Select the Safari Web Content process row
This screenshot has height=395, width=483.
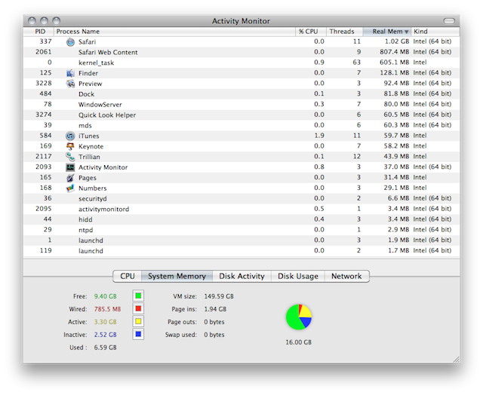(x=241, y=52)
